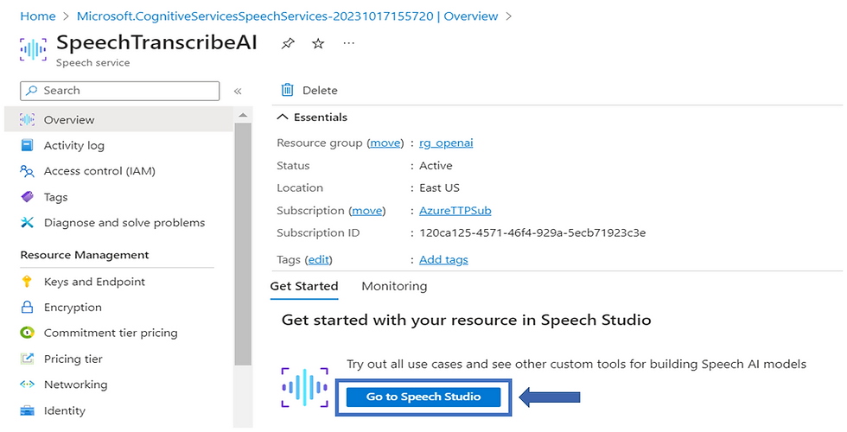This screenshot has width=847, height=432.
Task: Mark resource as favorite with star icon
Action: [318, 44]
